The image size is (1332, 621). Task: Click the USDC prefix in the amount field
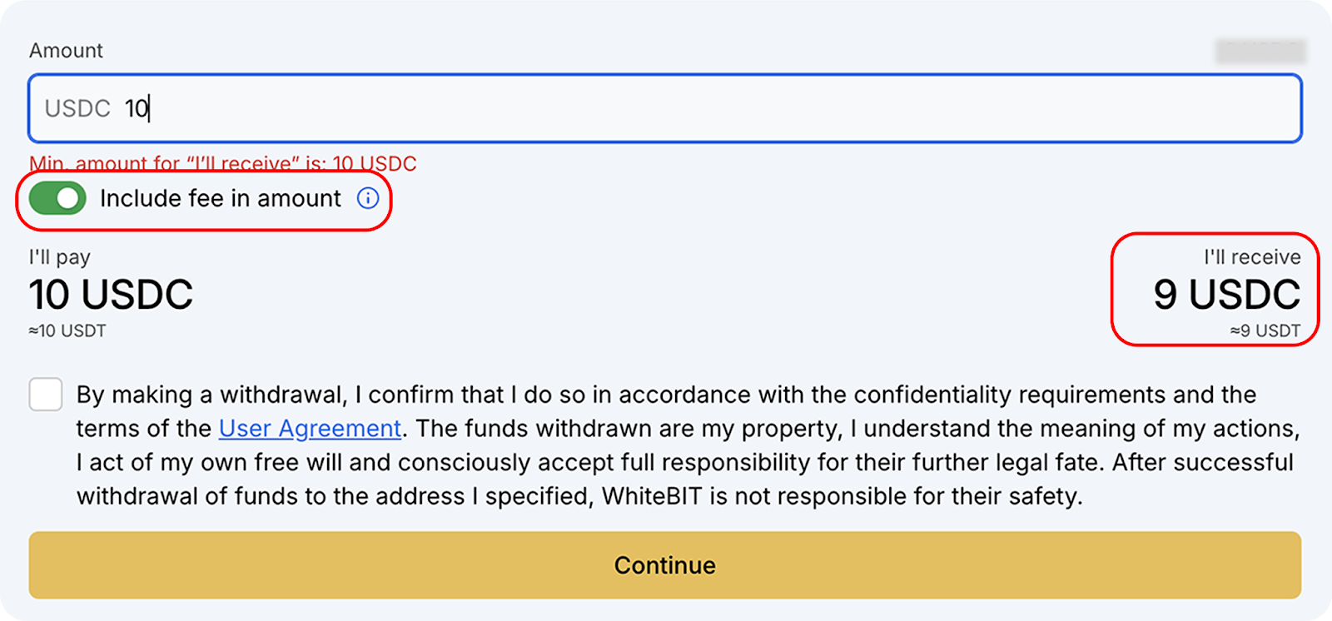point(77,109)
